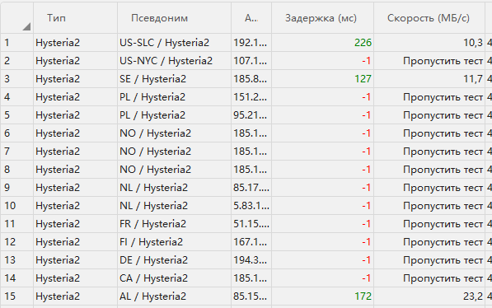The image size is (492, 308).
Task: Select row number 4
Action: [x=7, y=97]
